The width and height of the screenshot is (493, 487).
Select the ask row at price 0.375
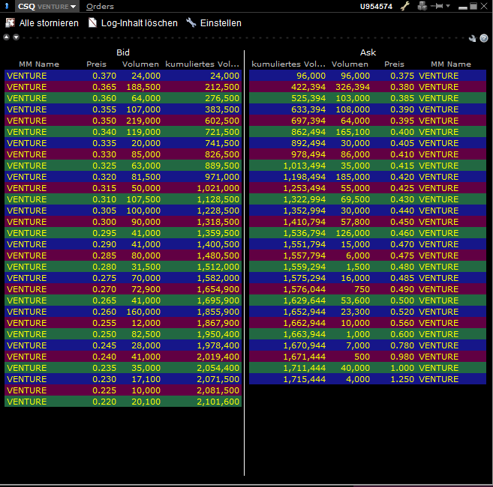pyautogui.click(x=368, y=76)
